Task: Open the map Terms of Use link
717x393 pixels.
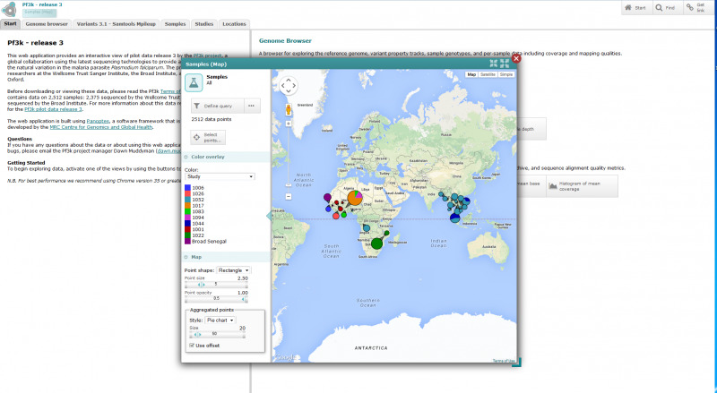Action: [x=504, y=361]
